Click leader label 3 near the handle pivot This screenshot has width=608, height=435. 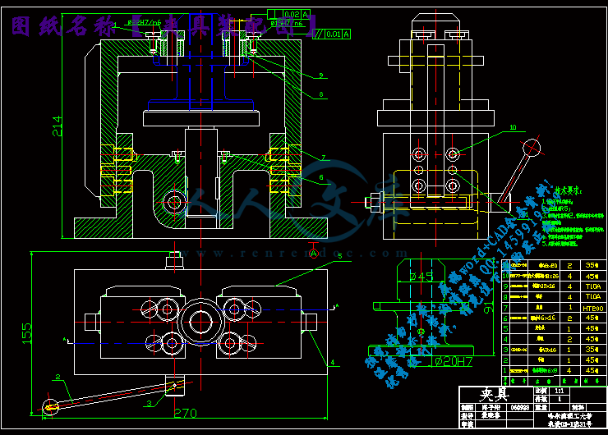click(x=149, y=404)
